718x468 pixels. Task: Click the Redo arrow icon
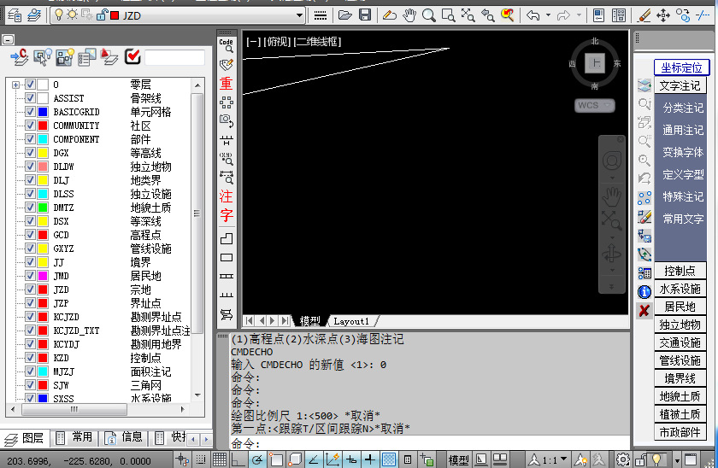563,15
